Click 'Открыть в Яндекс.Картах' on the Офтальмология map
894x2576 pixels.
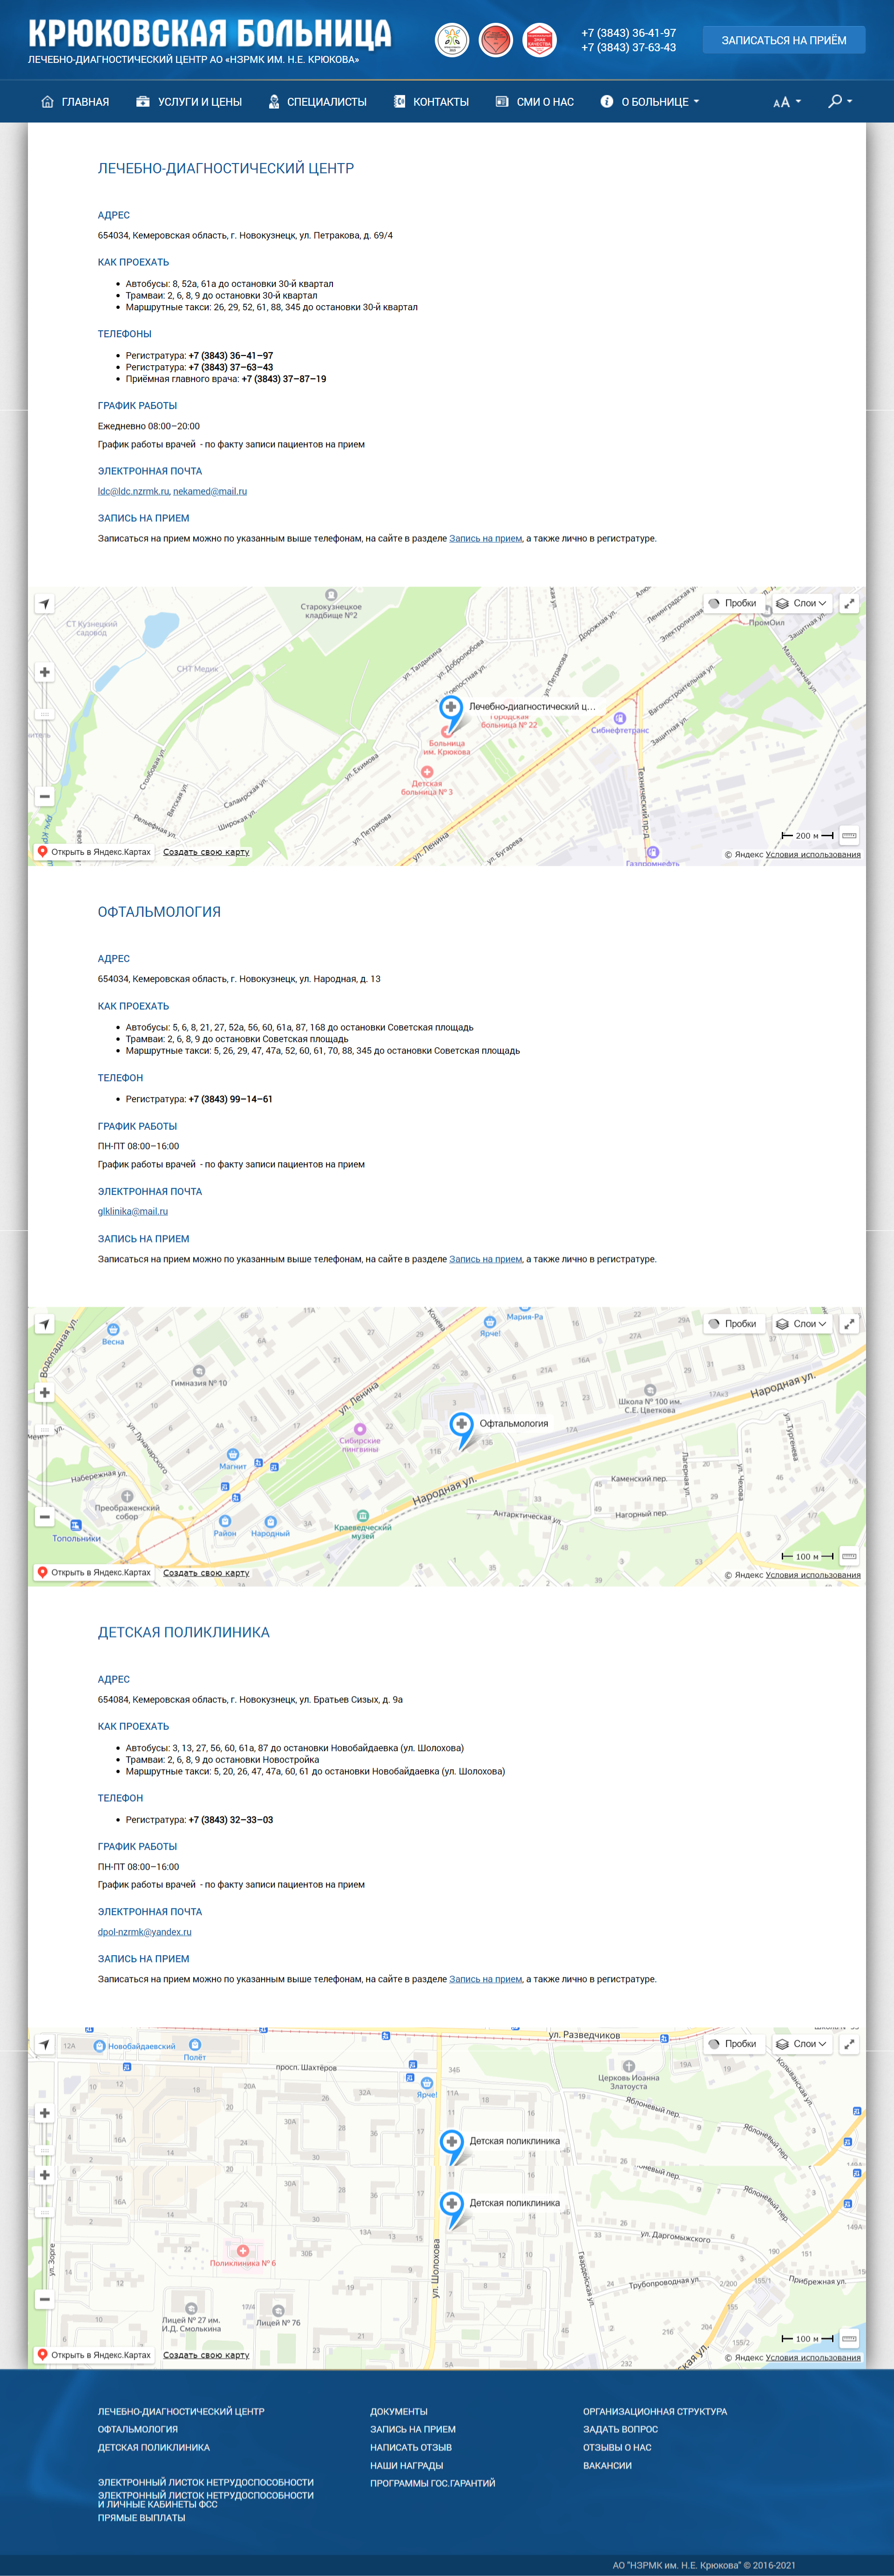[94, 1573]
